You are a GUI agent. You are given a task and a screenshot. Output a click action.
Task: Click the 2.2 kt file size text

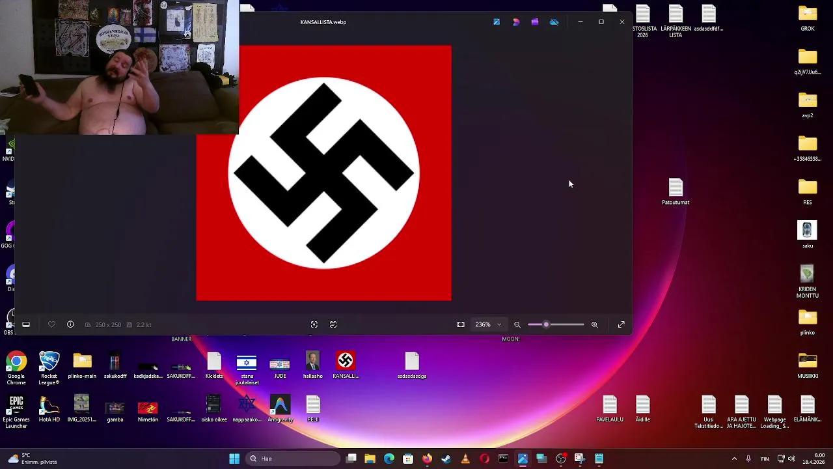[144, 324]
